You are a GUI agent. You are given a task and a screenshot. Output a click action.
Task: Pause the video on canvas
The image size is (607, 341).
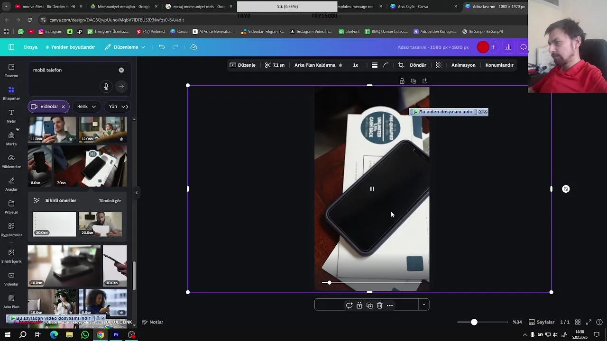[372, 189]
